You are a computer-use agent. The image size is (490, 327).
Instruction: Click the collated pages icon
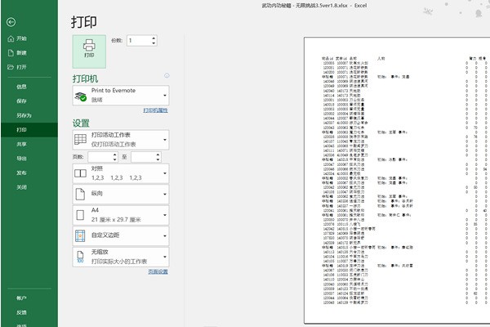pyautogui.click(x=80, y=173)
